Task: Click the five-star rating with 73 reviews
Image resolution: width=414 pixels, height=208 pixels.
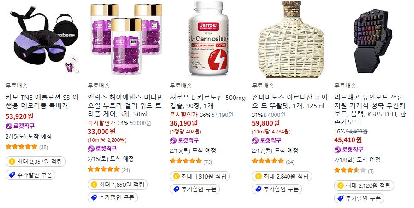Action: [x=186, y=161]
